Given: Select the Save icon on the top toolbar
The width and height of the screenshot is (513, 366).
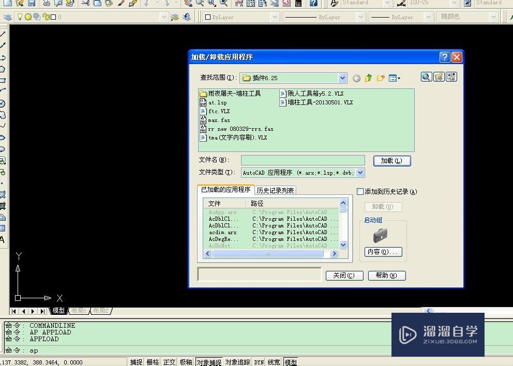Looking at the screenshot, I should [31, 4].
